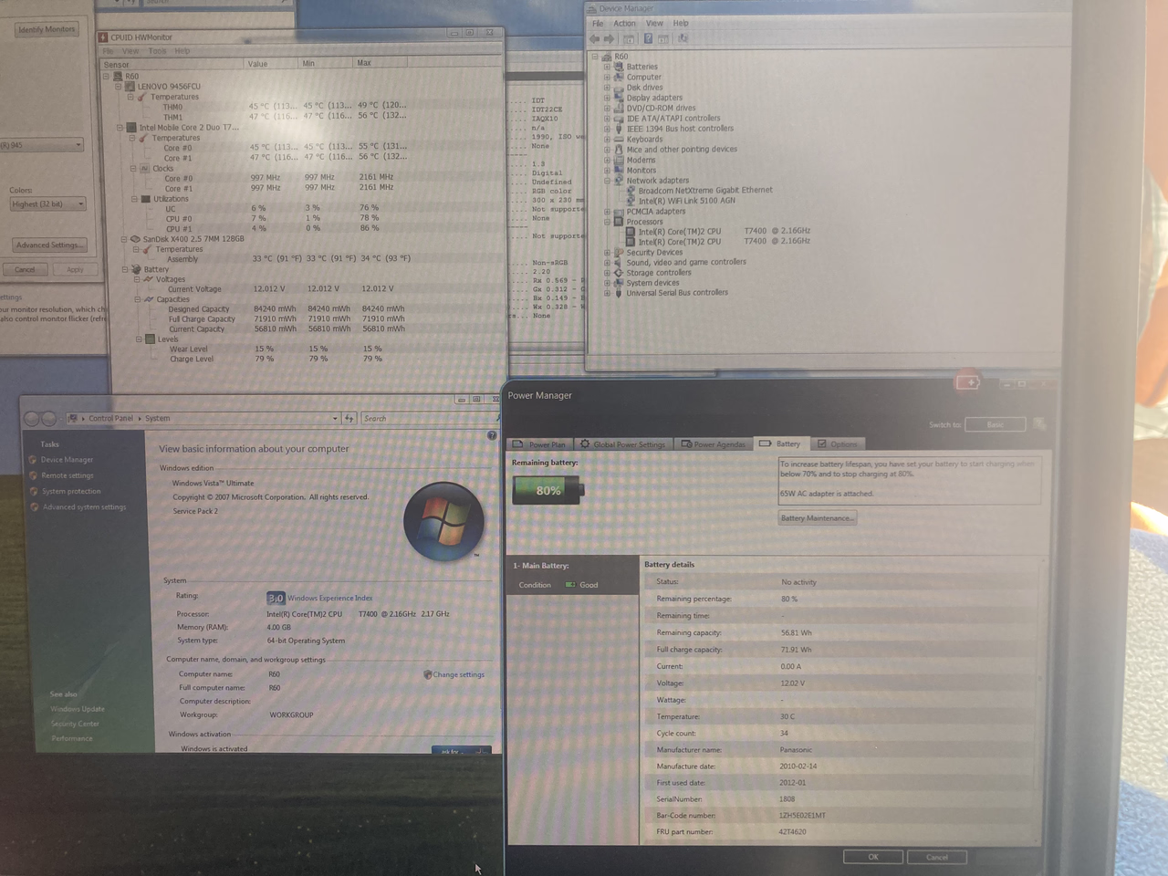This screenshot has height=876, width=1168.
Task: Click the Clocks icon in HWMonitor
Action: pos(144,168)
